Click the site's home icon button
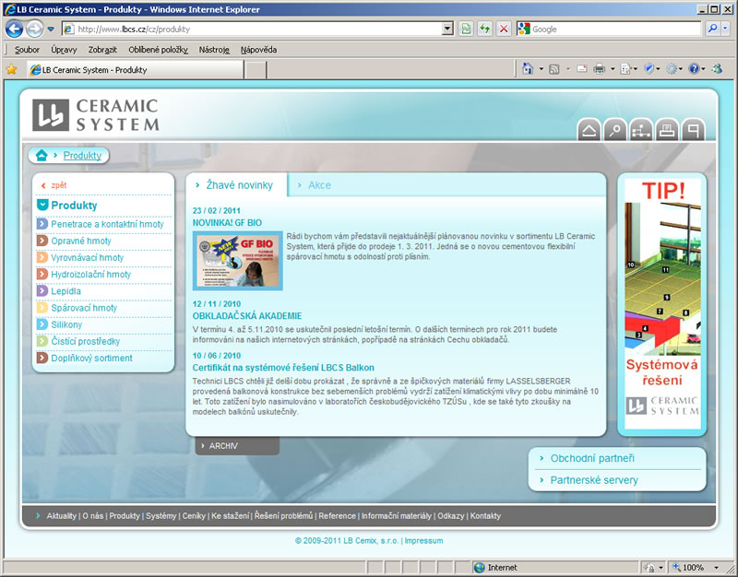Viewport: 738px width, 577px height. [589, 131]
